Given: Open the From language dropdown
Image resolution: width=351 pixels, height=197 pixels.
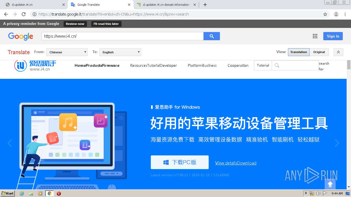Looking at the screenshot, I should pyautogui.click(x=67, y=52).
